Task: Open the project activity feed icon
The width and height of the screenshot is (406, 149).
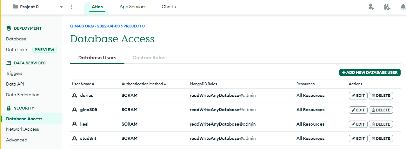Action: [387, 7]
